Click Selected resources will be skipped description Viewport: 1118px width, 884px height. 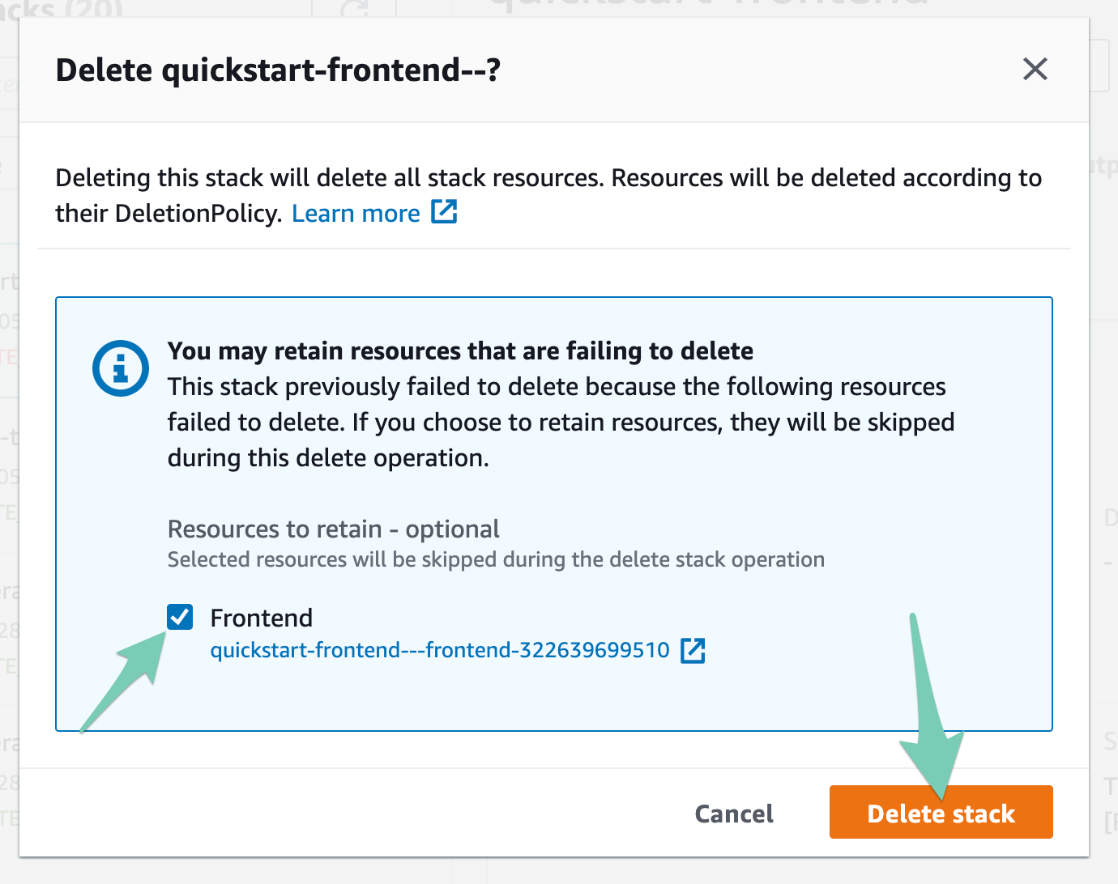(496, 559)
